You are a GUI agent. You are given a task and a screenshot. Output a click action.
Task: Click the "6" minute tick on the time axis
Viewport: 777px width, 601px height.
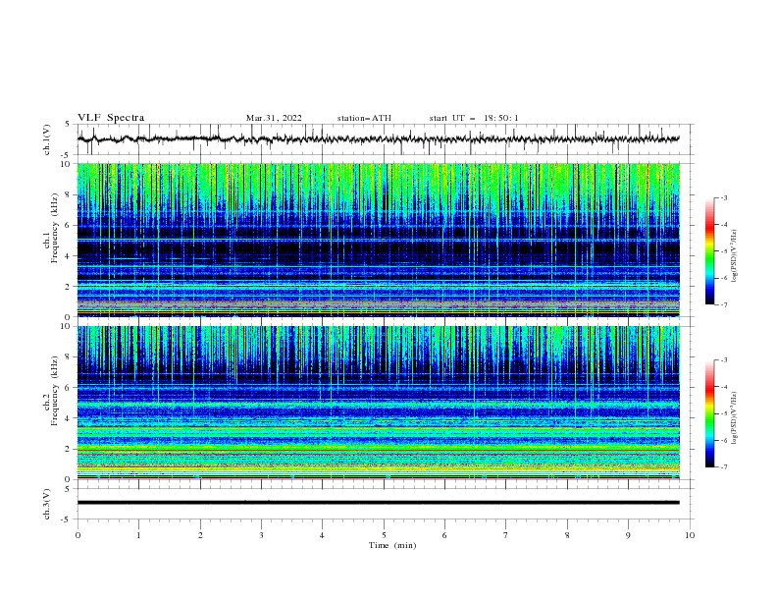pos(444,535)
